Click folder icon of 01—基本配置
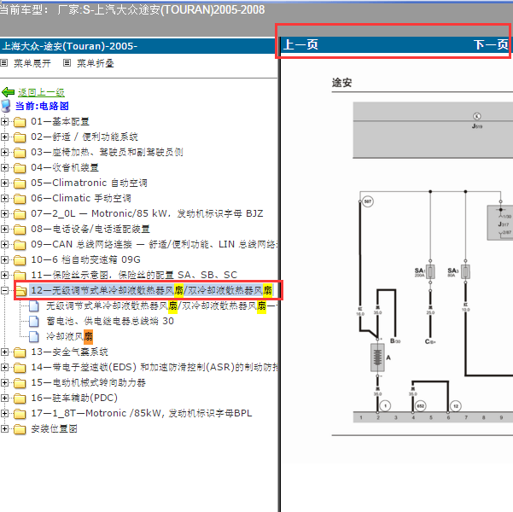 click(20, 122)
